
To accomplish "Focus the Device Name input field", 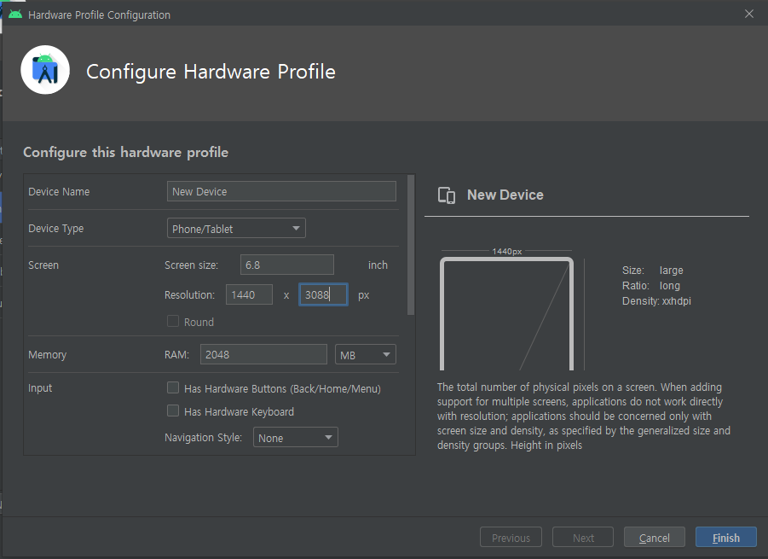I will tap(281, 191).
